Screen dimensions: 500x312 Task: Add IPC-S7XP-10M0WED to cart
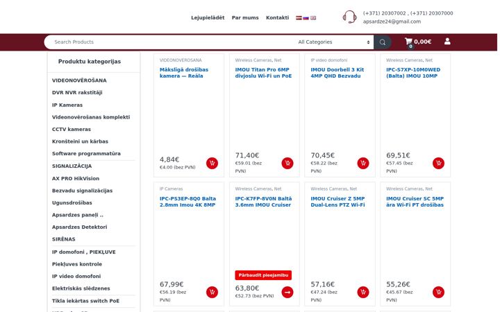pos(438,164)
